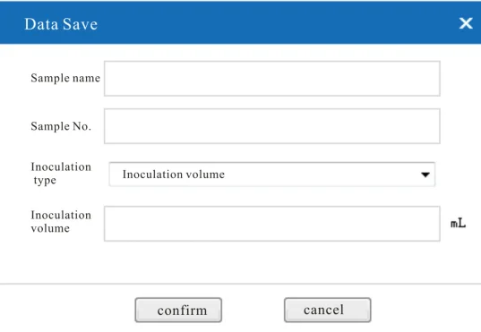This screenshot has width=481, height=332.
Task: Click the dropdown arrow for Inoculation type
Action: tap(425, 175)
